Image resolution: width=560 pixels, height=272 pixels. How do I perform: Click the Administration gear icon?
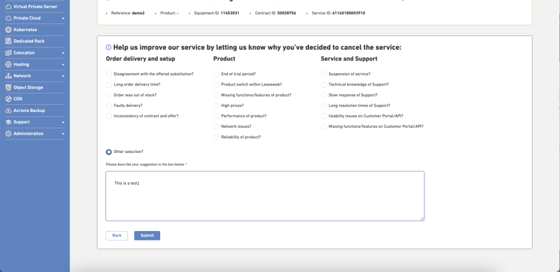8,134
